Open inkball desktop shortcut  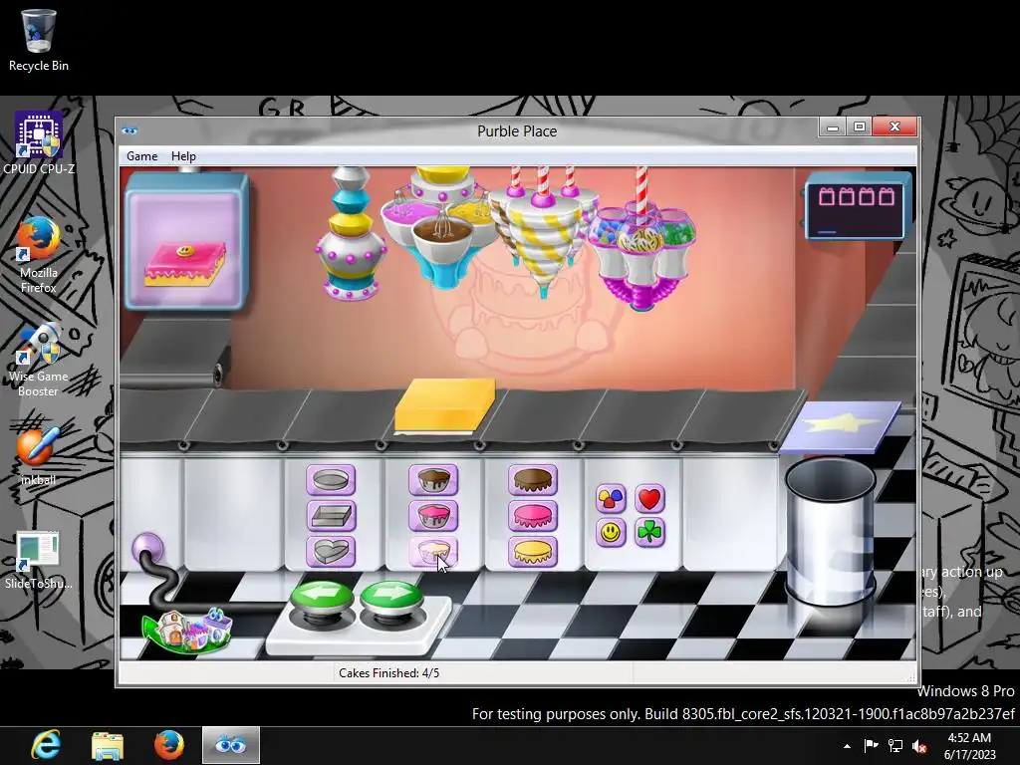click(39, 455)
